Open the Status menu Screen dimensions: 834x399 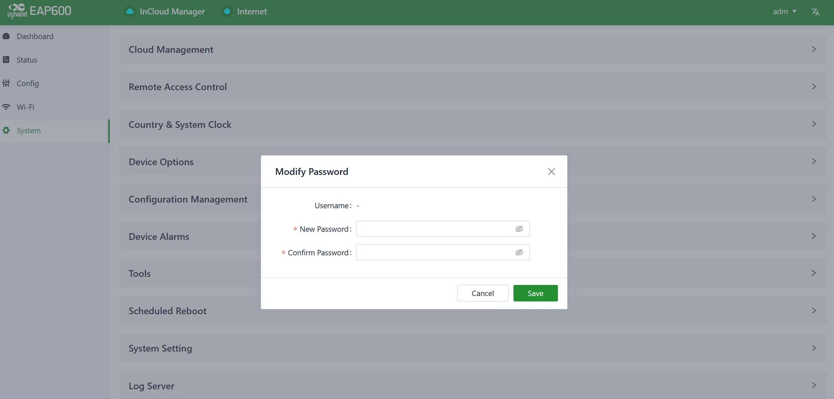[x=55, y=60]
